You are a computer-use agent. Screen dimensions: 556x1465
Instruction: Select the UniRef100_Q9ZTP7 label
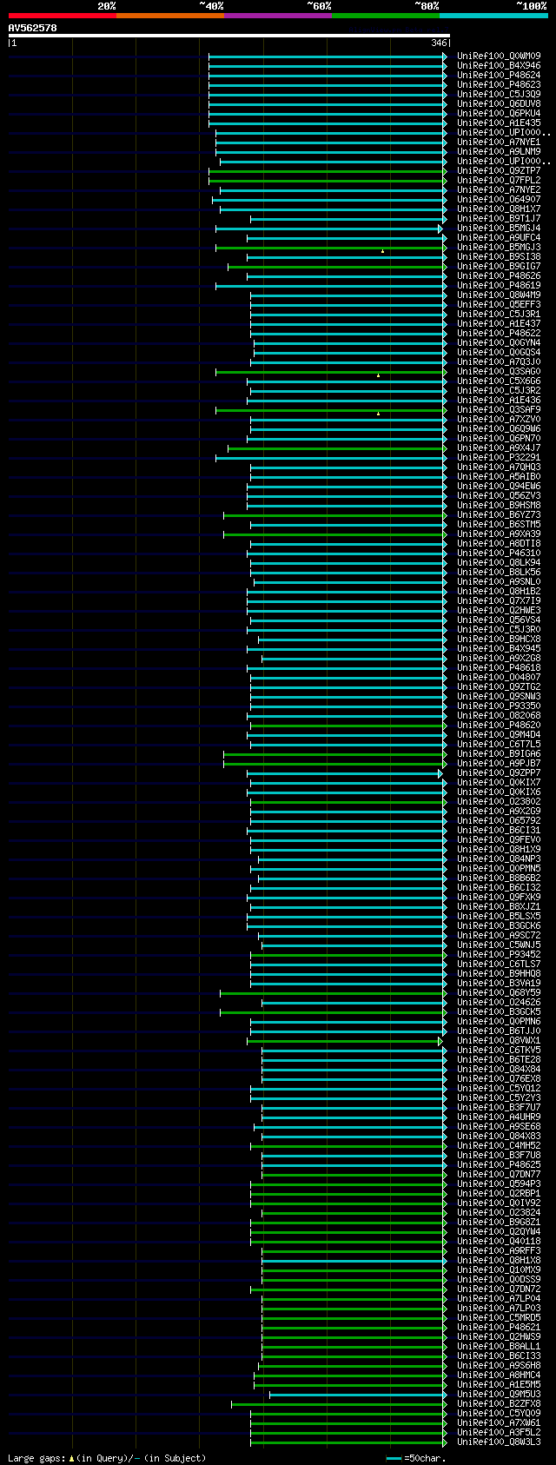pyautogui.click(x=499, y=171)
